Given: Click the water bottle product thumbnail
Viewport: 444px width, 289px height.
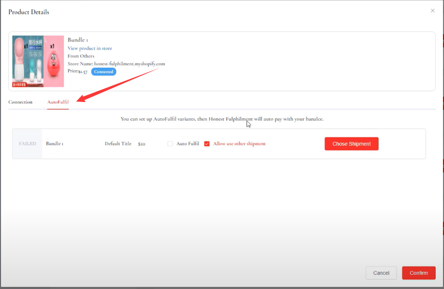Looking at the screenshot, I should point(28,61).
